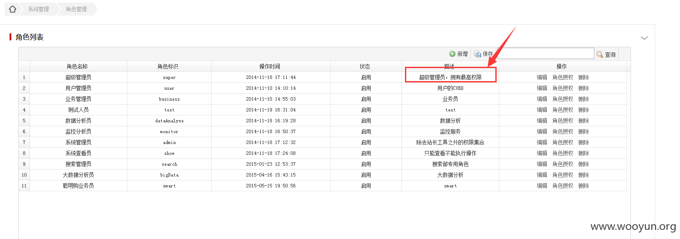The image size is (680, 239).
Task: Edit the 系统管理员 role
Action: (542, 142)
